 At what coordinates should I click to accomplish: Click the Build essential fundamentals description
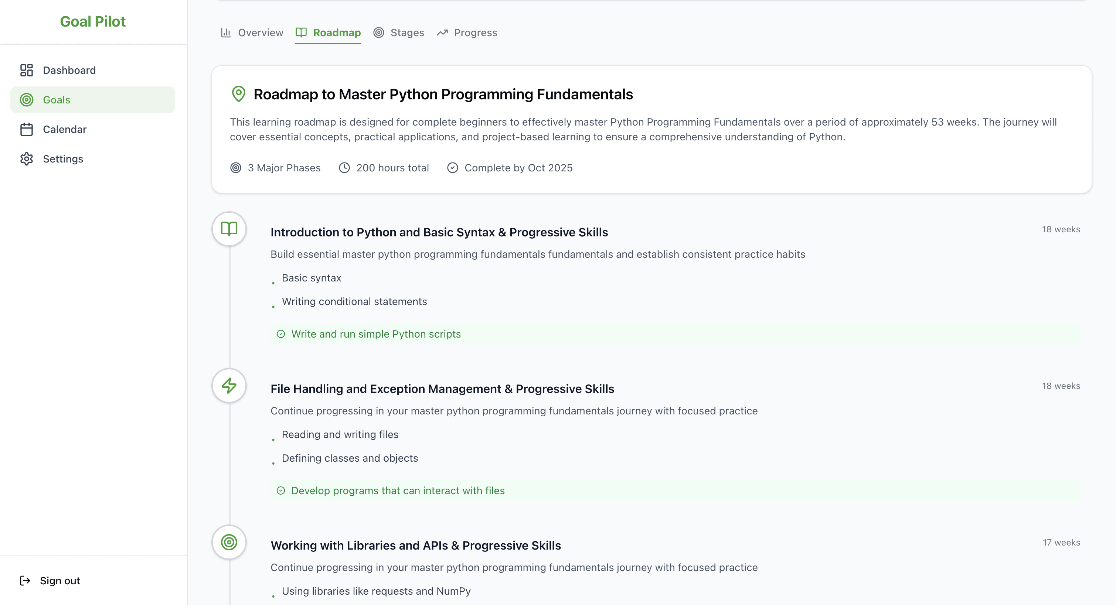pyautogui.click(x=538, y=254)
